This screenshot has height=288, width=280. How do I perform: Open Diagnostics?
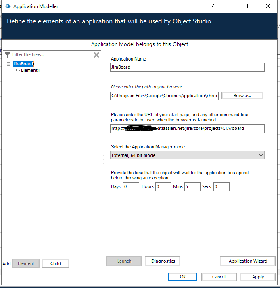click(163, 261)
